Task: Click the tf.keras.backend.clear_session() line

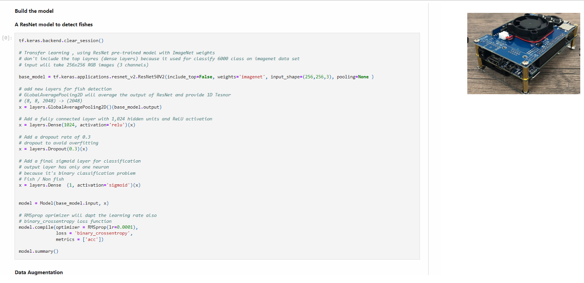Action: 61,41
